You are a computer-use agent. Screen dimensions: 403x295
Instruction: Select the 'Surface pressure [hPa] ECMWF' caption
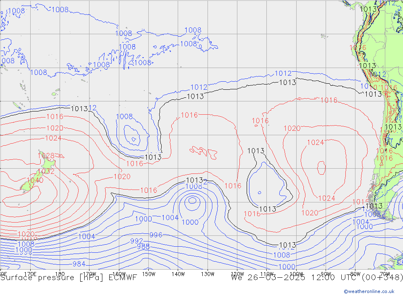pyautogui.click(x=69, y=278)
